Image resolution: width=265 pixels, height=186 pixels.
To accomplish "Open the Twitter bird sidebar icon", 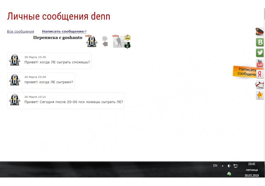I will coord(260,53).
